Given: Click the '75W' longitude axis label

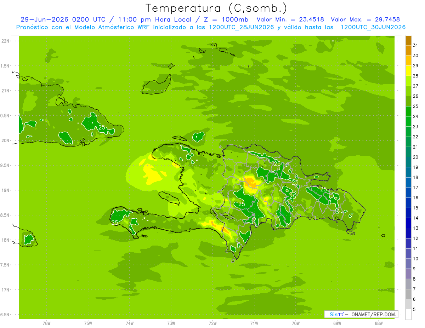Looking at the screenshot, I should 88,323.
